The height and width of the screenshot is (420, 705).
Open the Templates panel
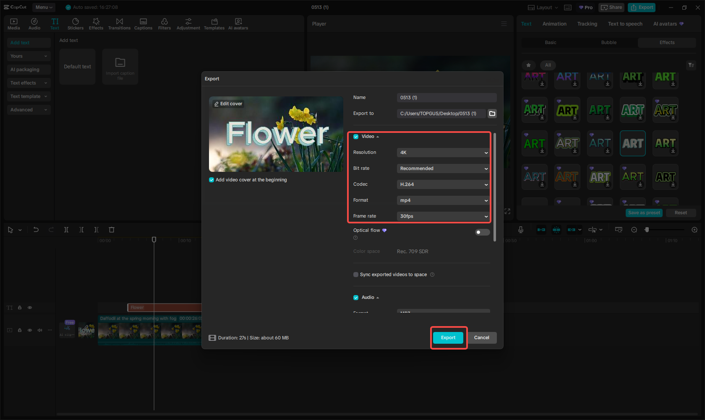click(x=214, y=24)
